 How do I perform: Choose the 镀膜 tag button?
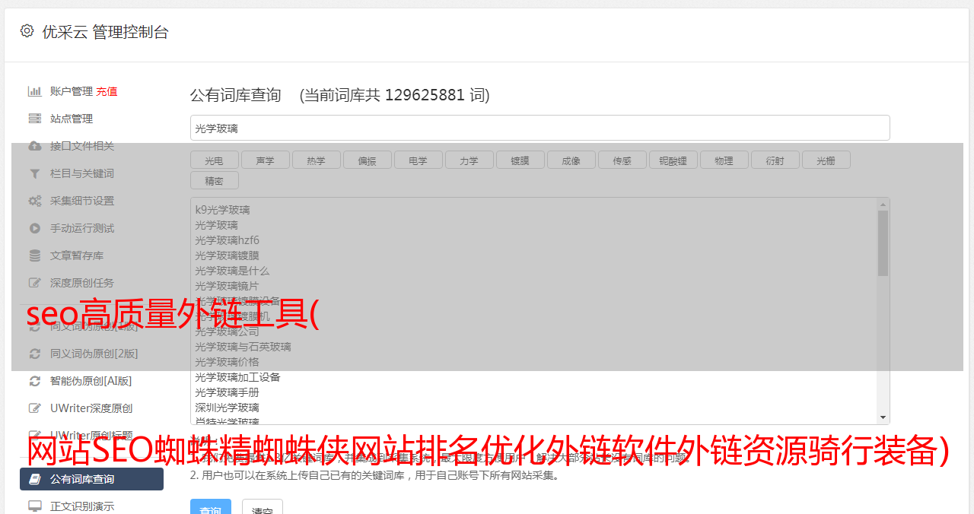coord(520,160)
